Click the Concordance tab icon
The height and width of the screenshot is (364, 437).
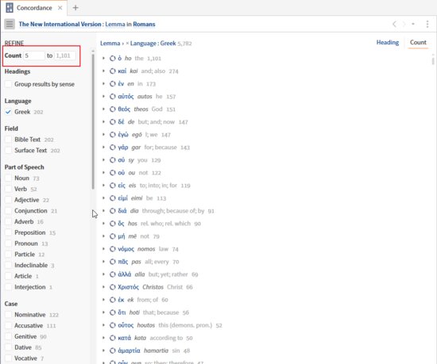point(10,8)
